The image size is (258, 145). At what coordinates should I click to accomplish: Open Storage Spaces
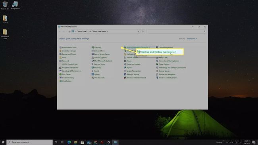click(163, 71)
